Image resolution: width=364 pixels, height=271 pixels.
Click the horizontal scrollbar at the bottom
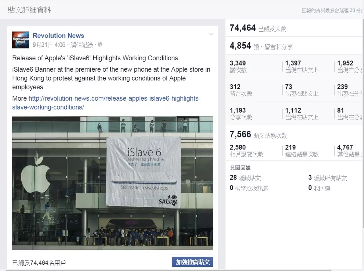(x=168, y=270)
